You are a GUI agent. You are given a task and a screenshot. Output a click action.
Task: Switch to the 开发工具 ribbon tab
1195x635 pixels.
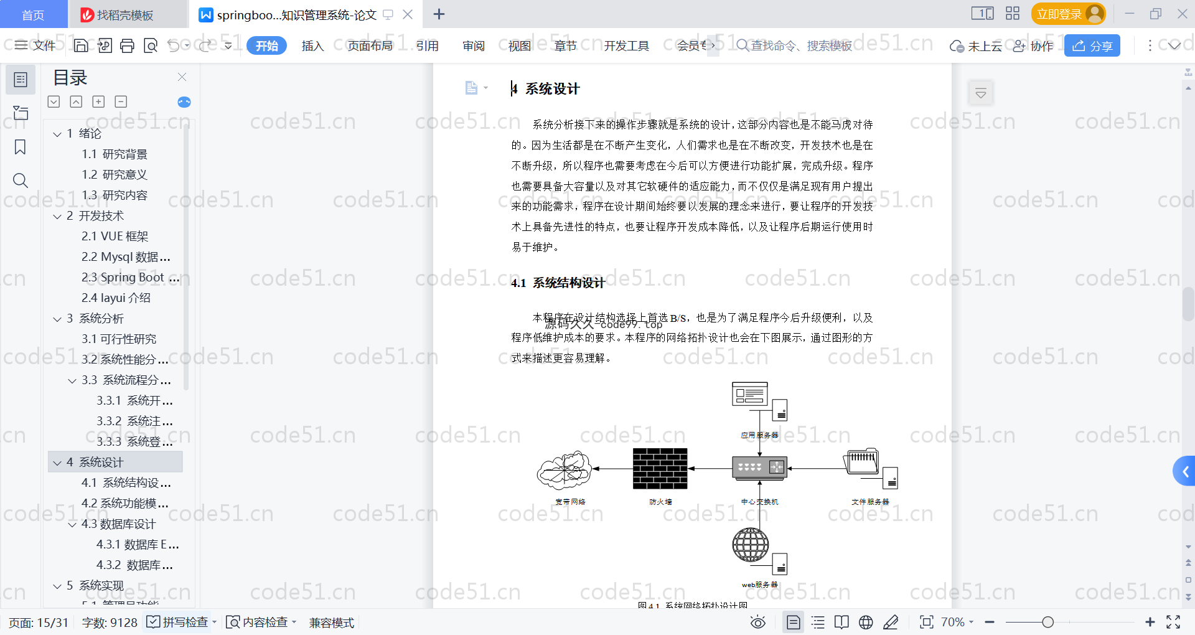pos(626,45)
